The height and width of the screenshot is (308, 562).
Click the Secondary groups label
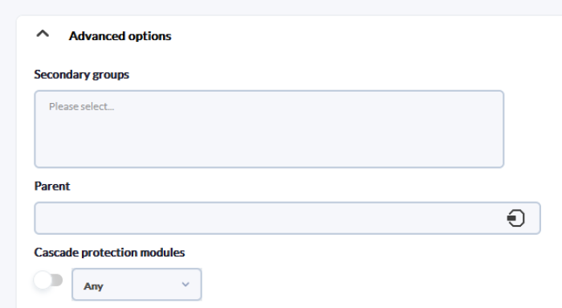click(81, 75)
